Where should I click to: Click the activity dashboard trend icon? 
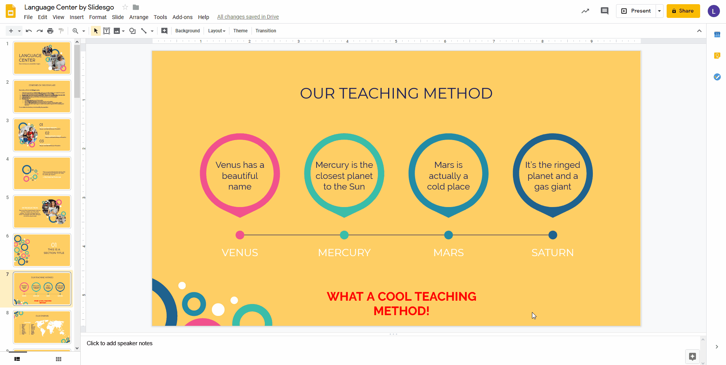[585, 11]
